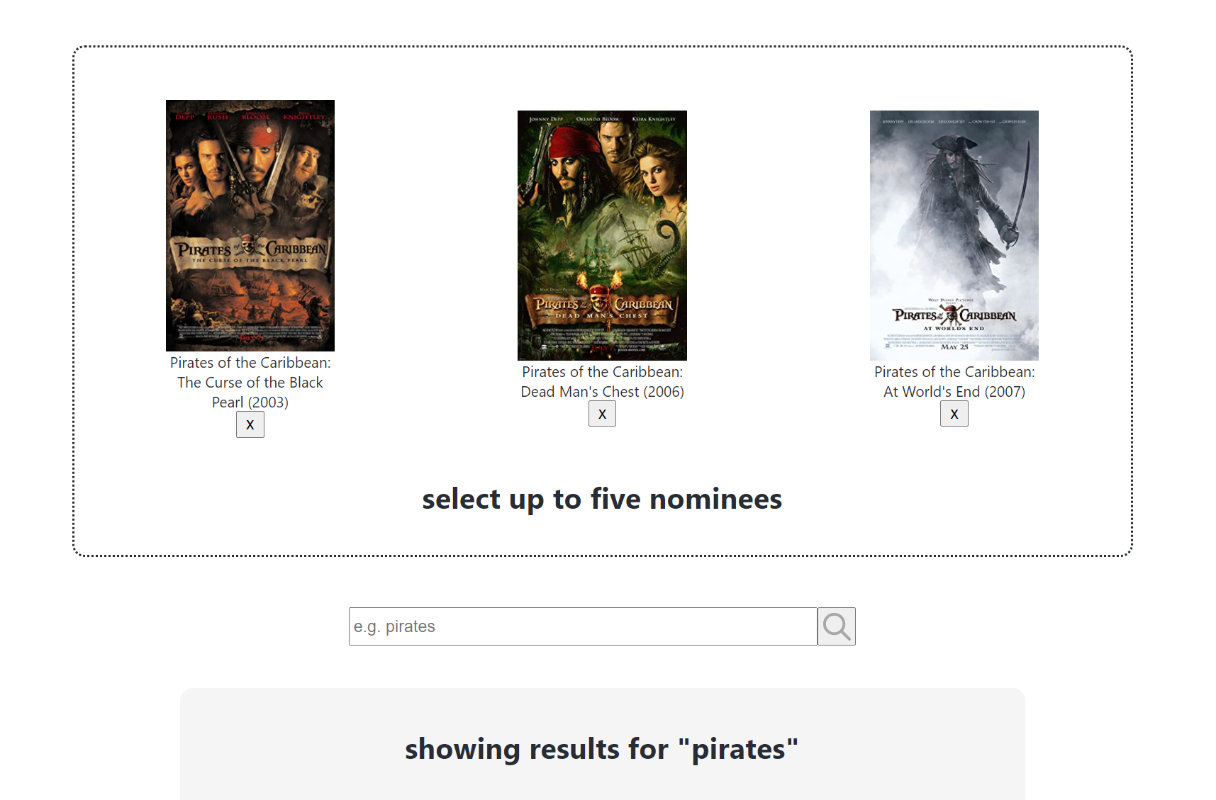The image size is (1216, 800).
Task: Click the title text At World's End (2007)
Action: (954, 382)
